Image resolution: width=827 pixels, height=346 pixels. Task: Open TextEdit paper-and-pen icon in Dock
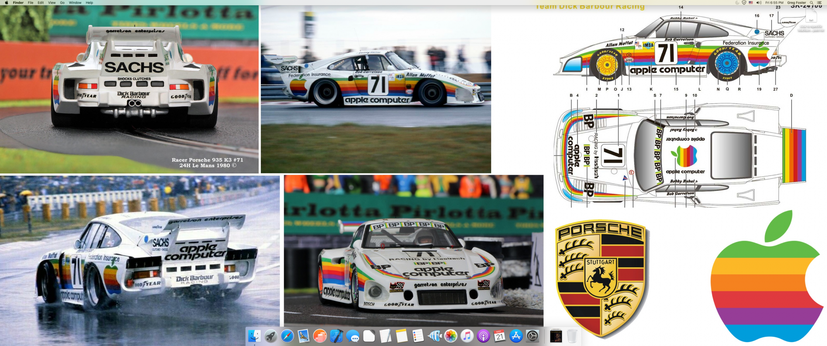point(385,336)
